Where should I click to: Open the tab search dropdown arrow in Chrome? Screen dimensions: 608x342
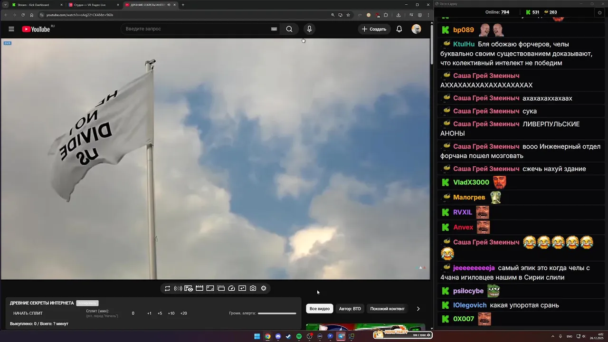tap(4, 5)
